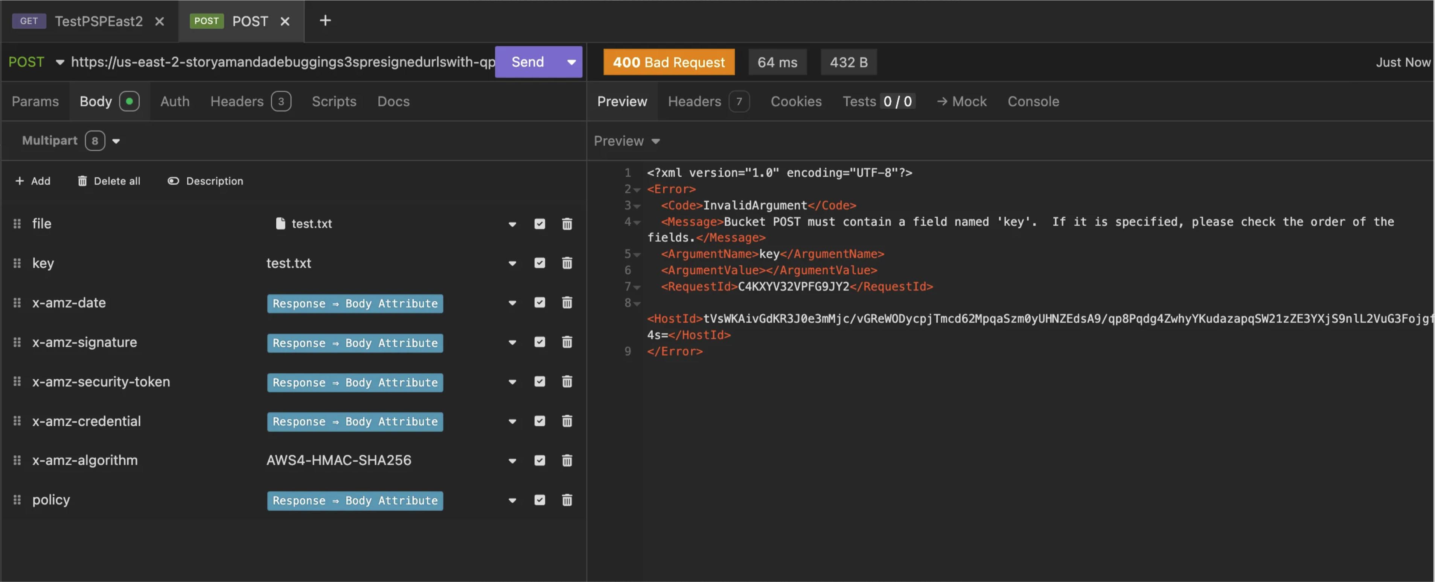Open the Multipart body type dropdown
The image size is (1435, 582).
coord(71,141)
